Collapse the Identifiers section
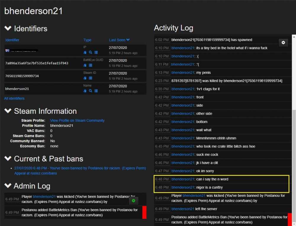 (x=8, y=29)
